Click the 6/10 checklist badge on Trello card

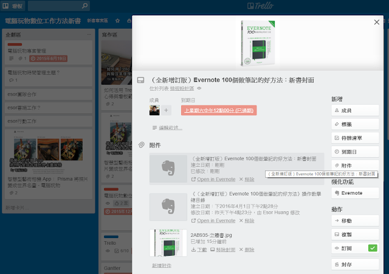(x=122, y=251)
